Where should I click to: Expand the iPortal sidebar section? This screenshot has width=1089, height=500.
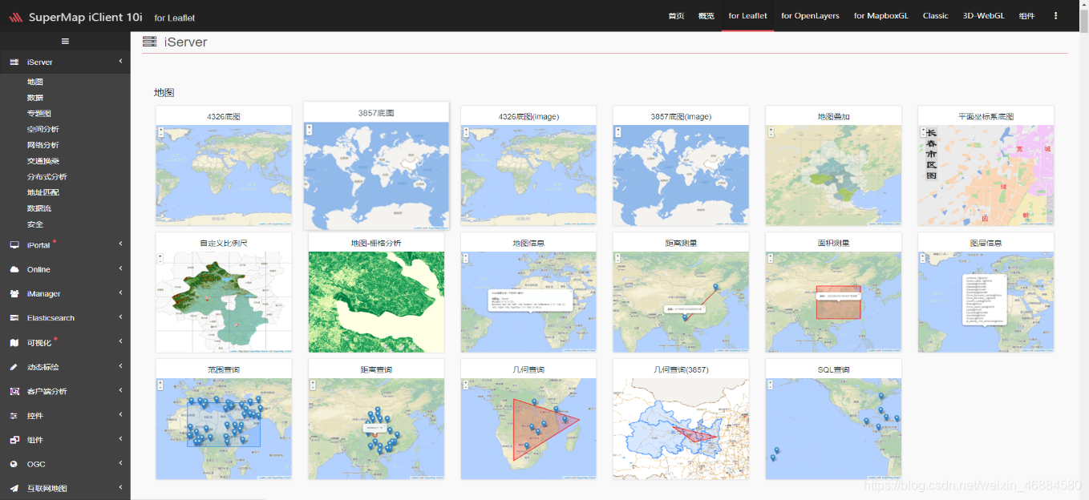(120, 244)
